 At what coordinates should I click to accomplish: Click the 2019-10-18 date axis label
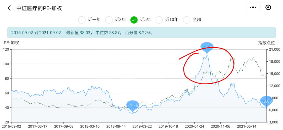(168, 126)
